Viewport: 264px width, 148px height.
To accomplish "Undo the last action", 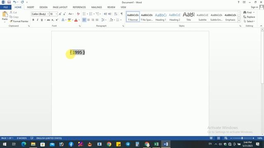I will tap(15, 2).
